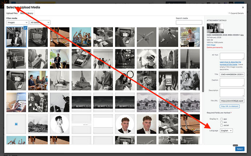251x156 pixels.
Task: Select the woman in blazer thumbnail
Action: 16,37
